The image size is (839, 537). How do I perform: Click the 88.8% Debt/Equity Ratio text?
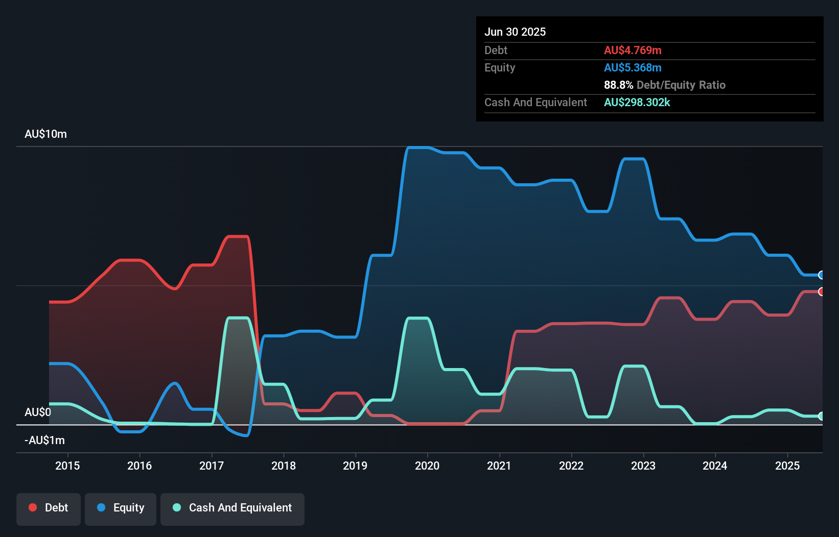(x=665, y=85)
